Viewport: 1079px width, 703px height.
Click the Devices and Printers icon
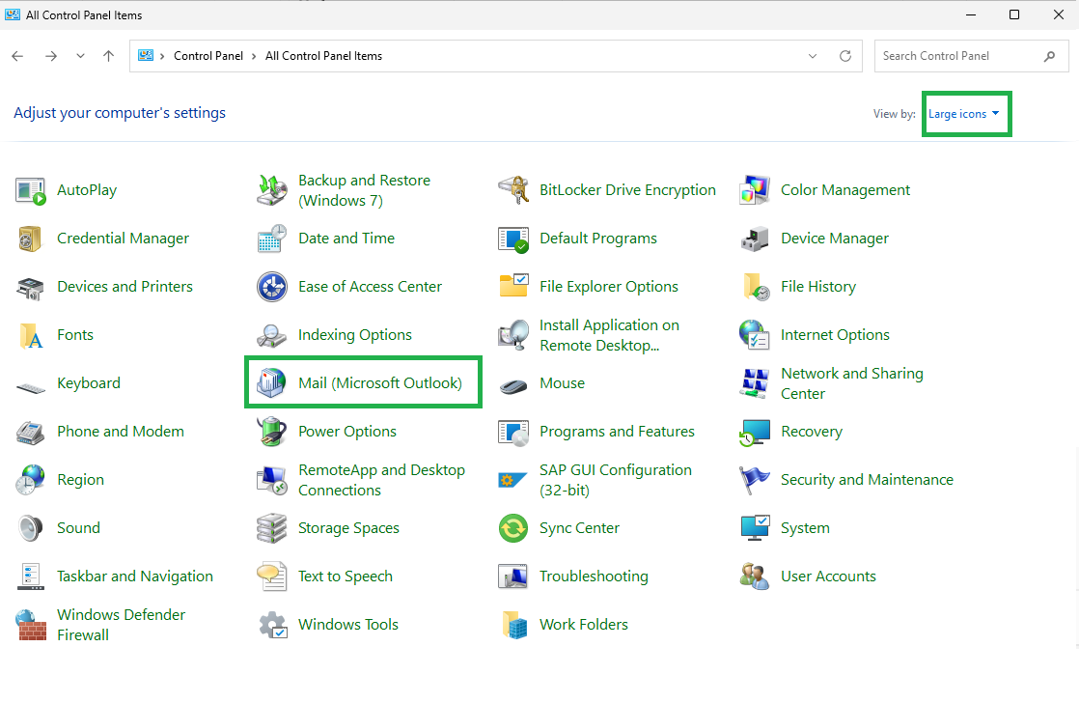(30, 287)
